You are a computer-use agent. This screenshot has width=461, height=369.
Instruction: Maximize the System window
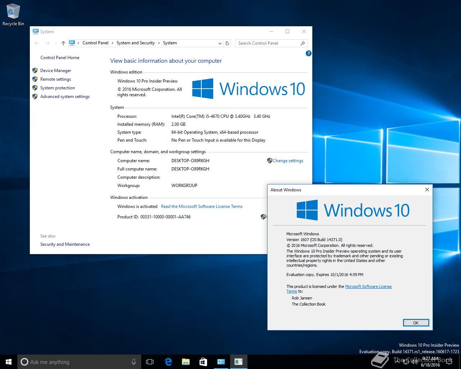click(x=287, y=31)
